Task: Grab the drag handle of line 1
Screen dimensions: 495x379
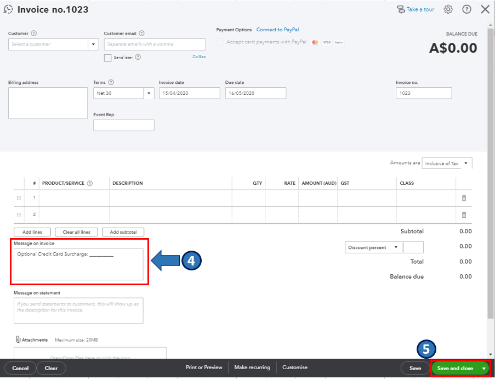Action: [19, 198]
